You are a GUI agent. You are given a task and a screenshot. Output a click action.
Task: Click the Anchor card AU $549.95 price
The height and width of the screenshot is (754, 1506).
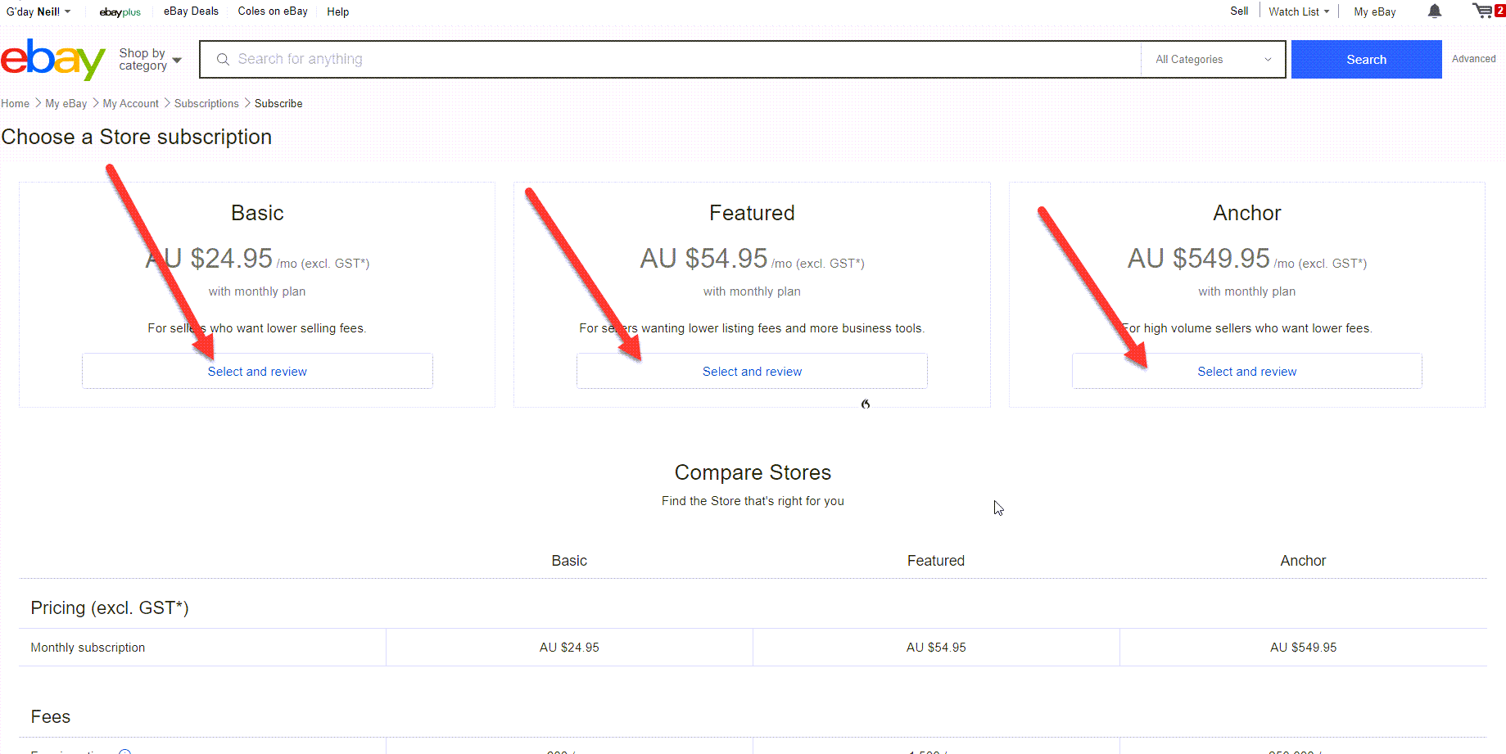coord(1199,259)
